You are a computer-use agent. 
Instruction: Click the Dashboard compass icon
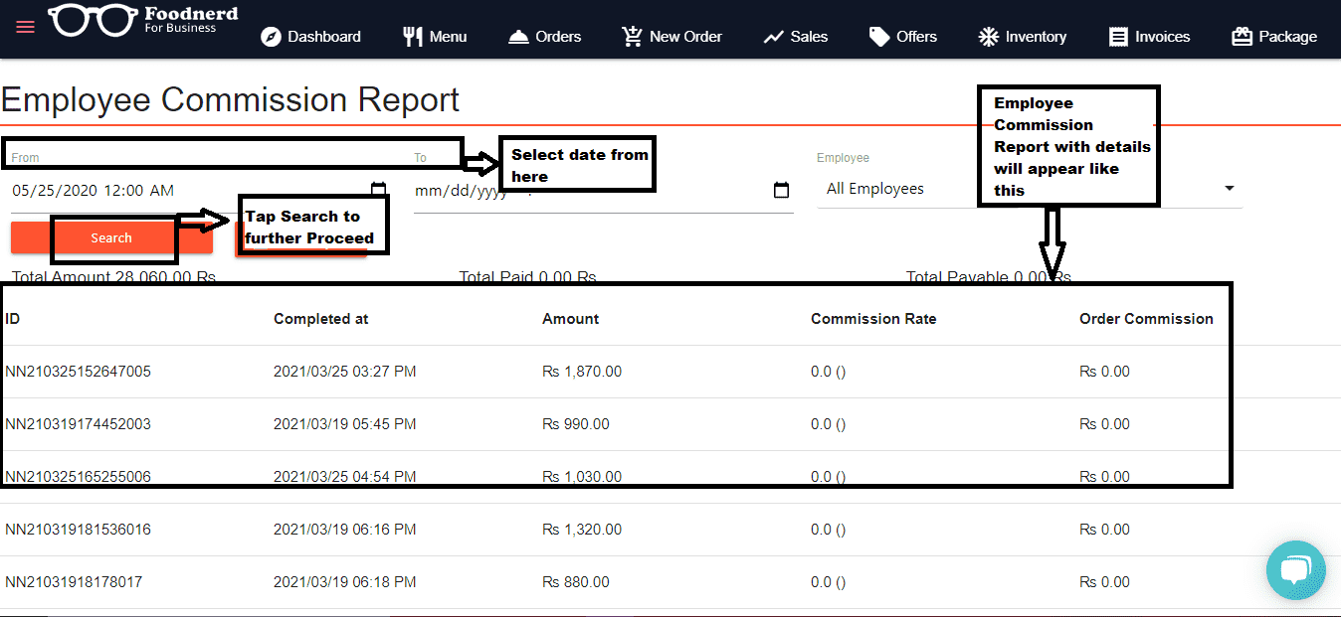click(271, 37)
